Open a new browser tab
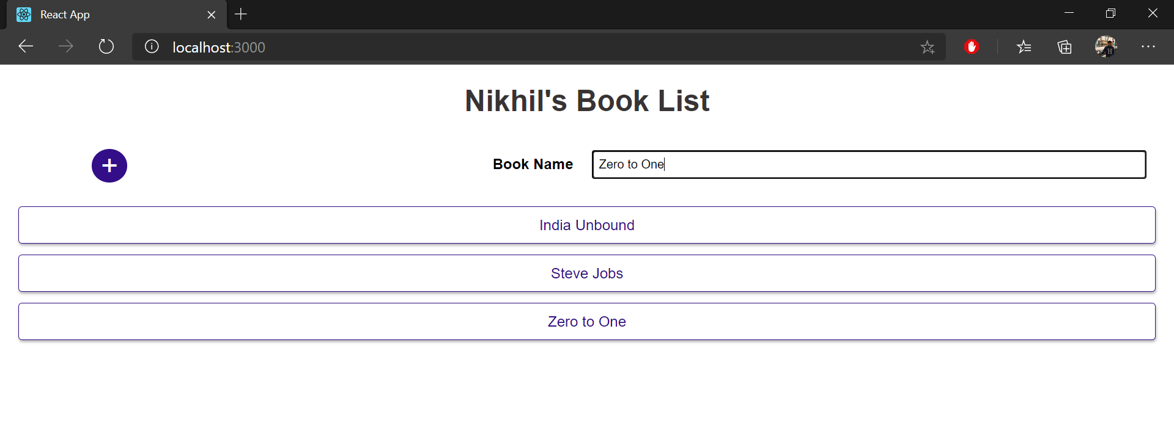Image resolution: width=1174 pixels, height=442 pixels. pyautogui.click(x=241, y=14)
